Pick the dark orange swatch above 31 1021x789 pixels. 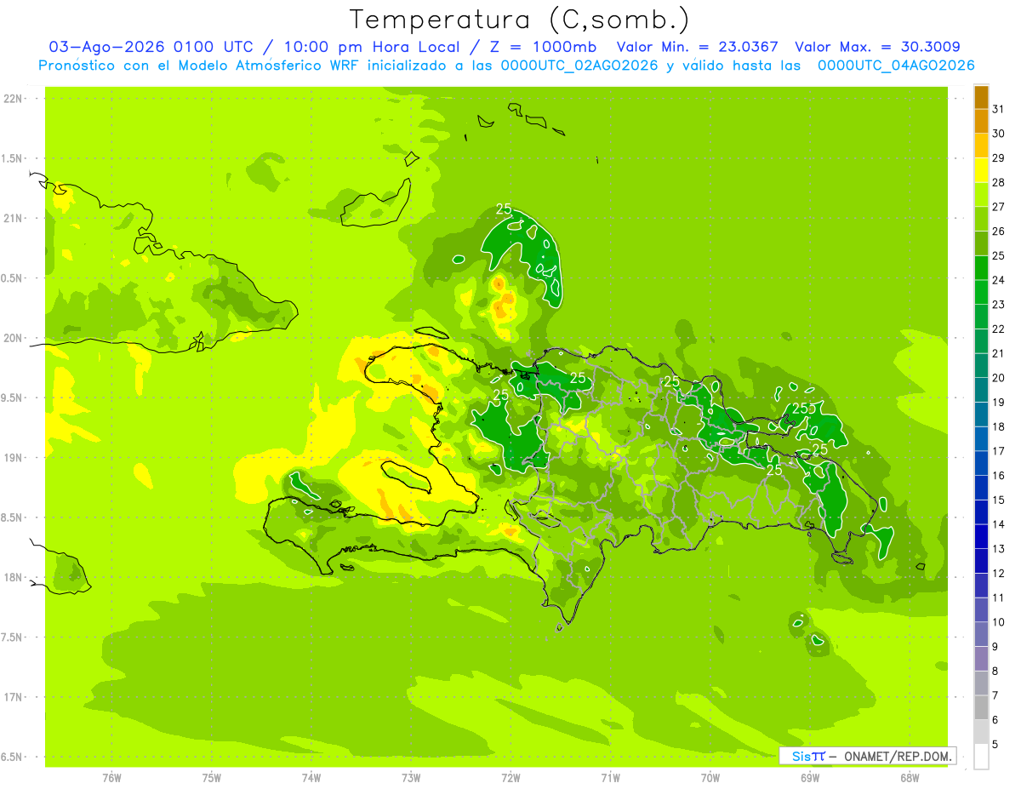[981, 97]
